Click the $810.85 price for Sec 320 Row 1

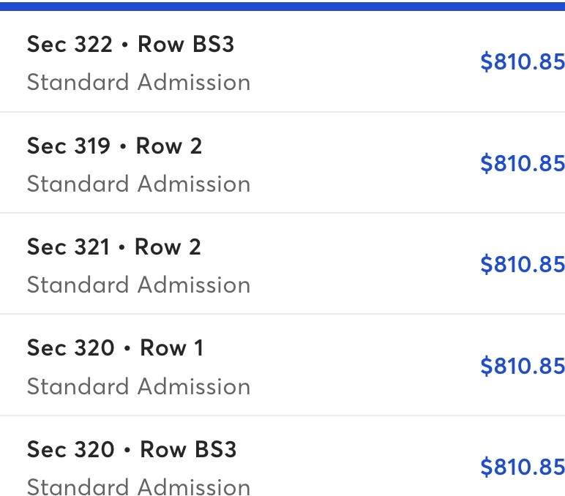(x=522, y=366)
